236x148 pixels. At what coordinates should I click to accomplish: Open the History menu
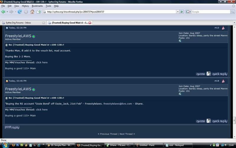pyautogui.click(x=25, y=6)
